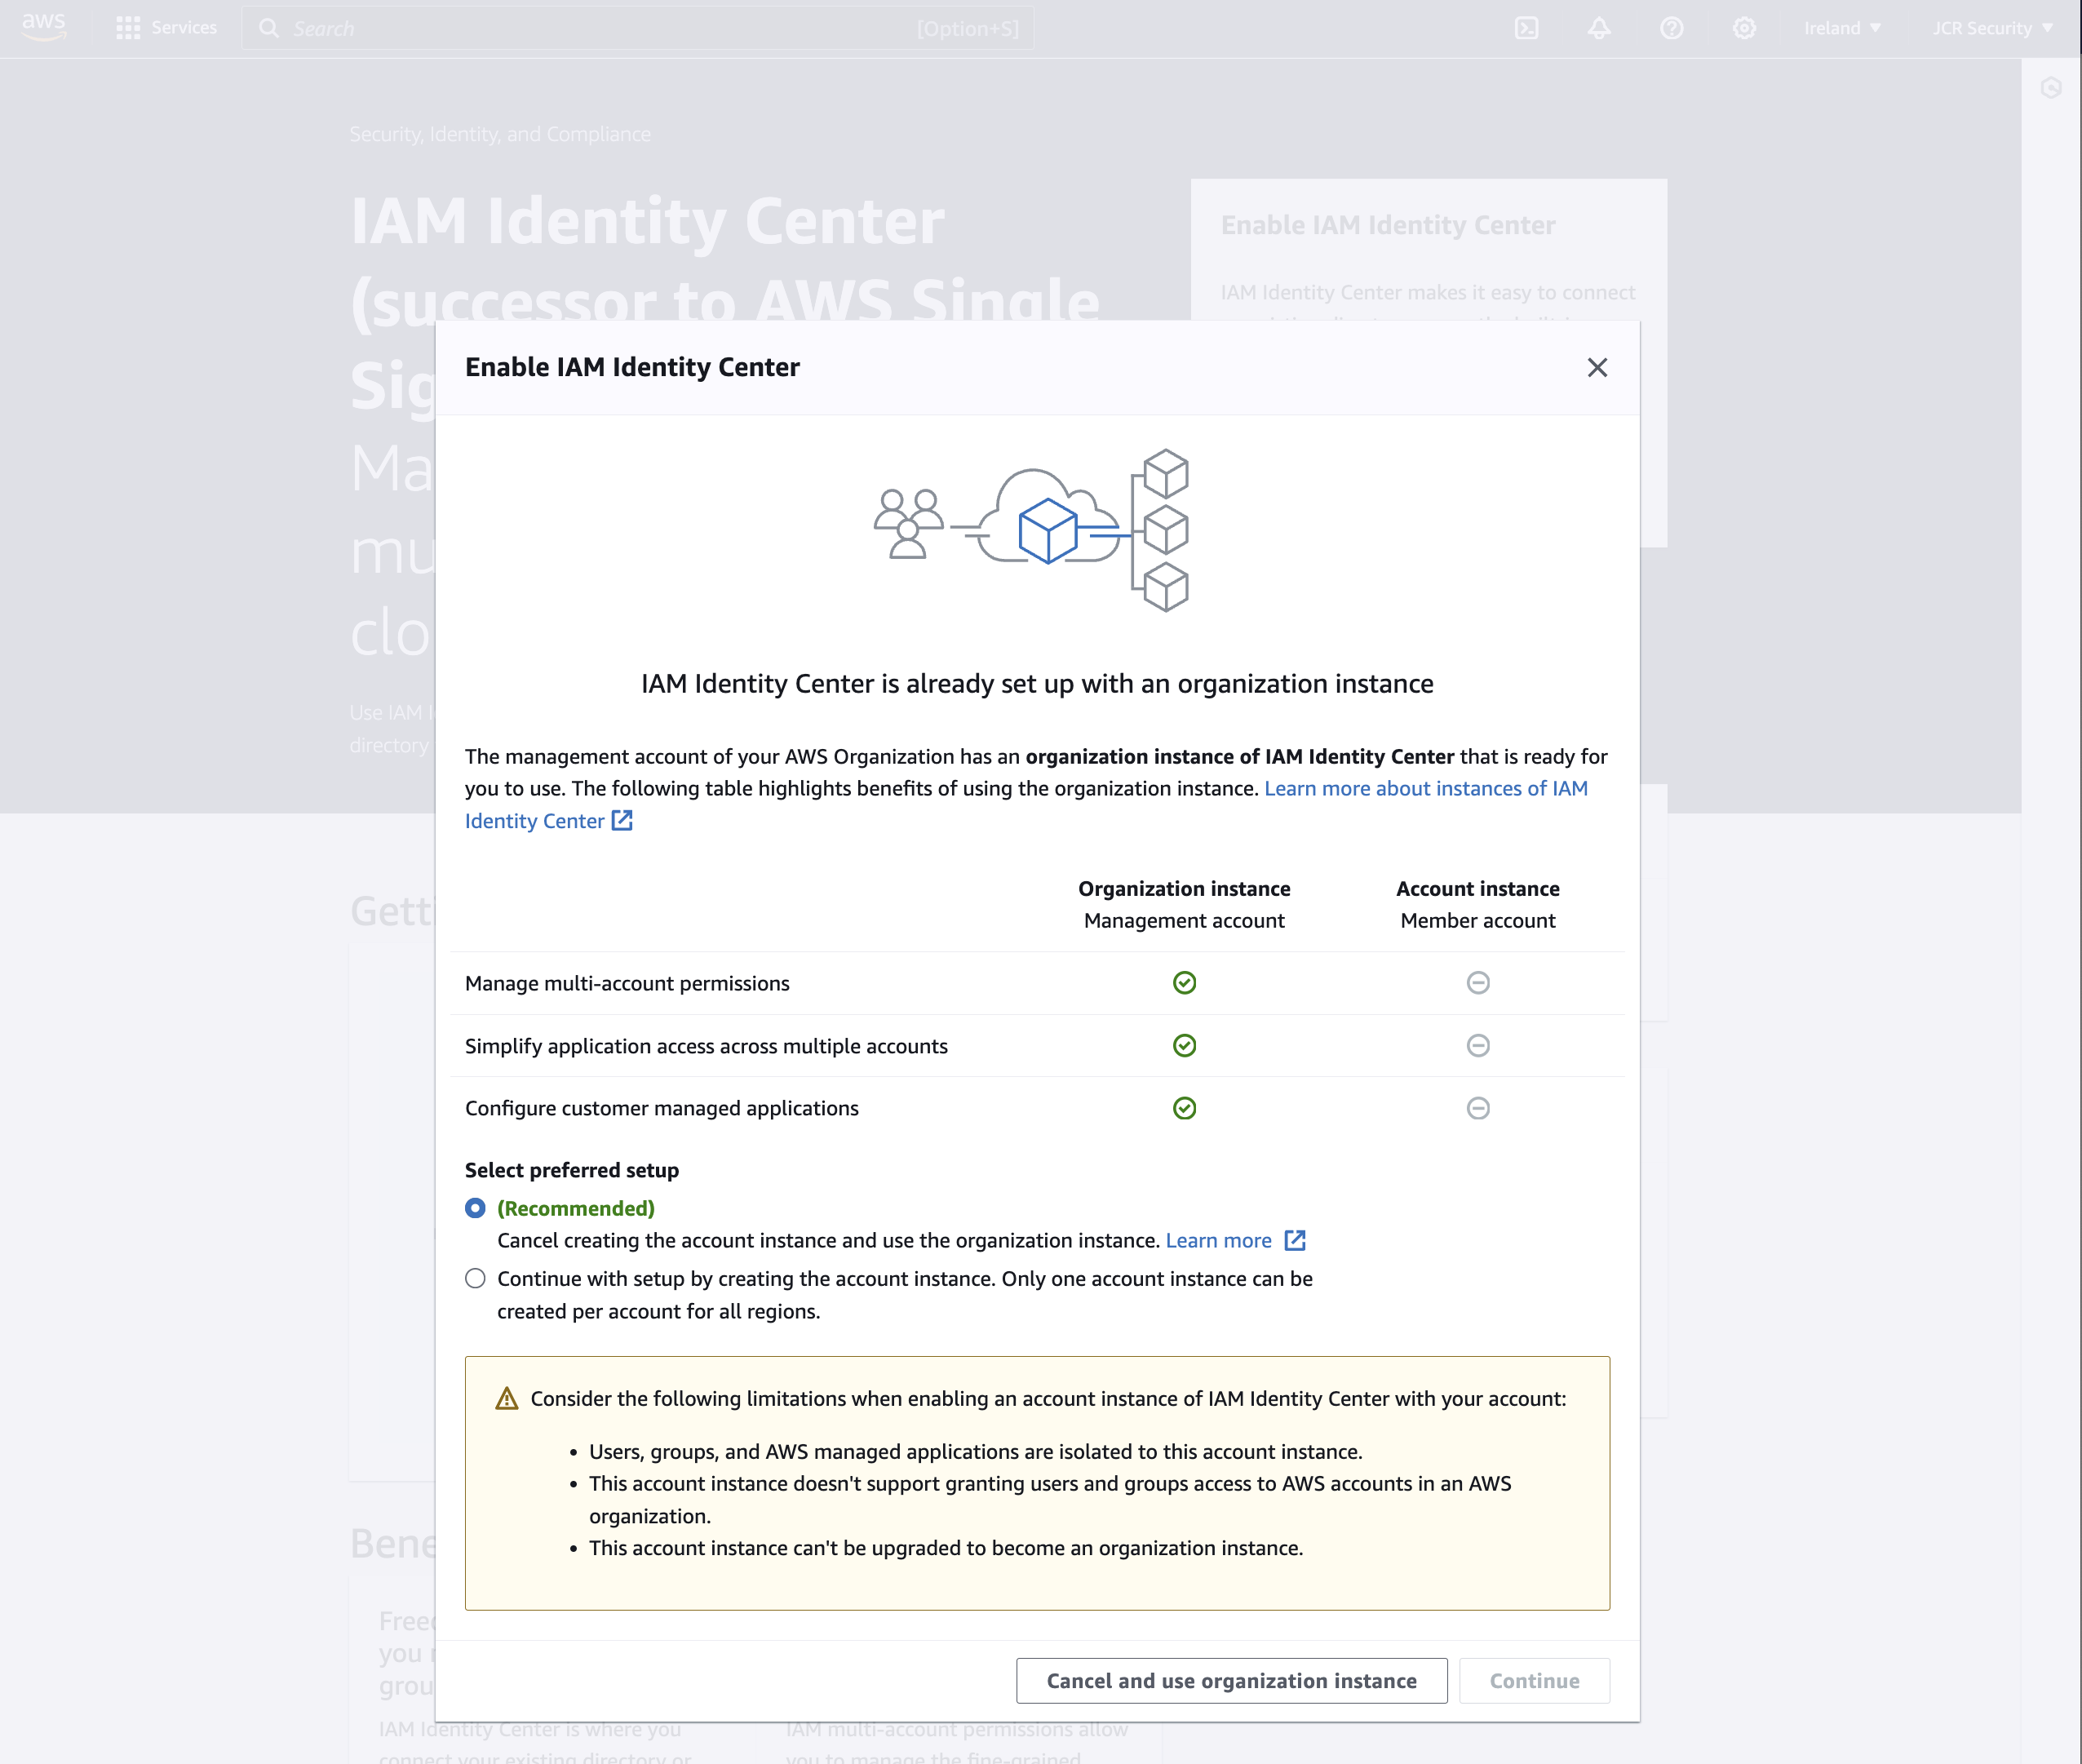2082x1764 pixels.
Task: Click the Services menu label
Action: 184,28
